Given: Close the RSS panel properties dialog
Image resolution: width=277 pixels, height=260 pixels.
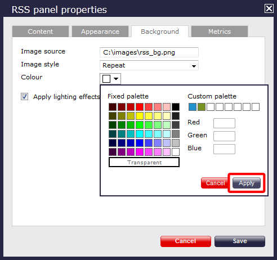Looking at the screenshot, I should (269, 8).
